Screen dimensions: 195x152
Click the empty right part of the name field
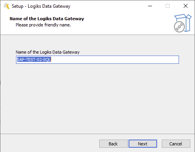click(114, 59)
